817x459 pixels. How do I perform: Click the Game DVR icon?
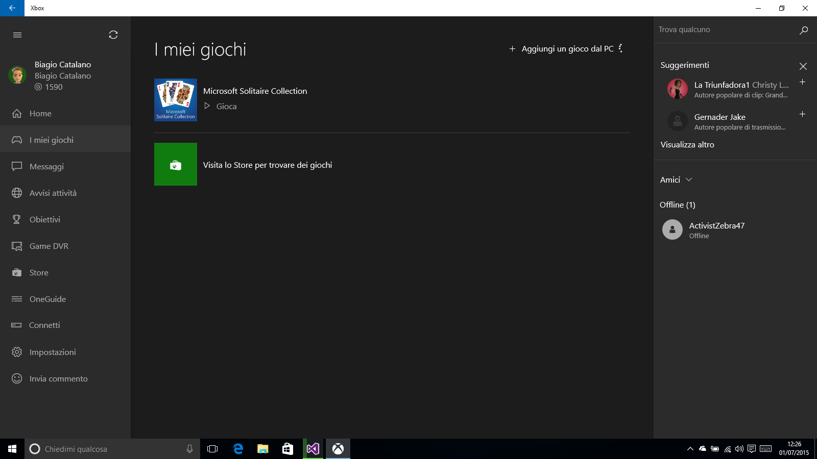(17, 246)
